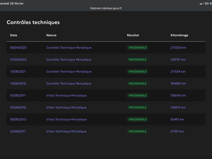Tap the cellular signal strength icon

pos(202,3)
